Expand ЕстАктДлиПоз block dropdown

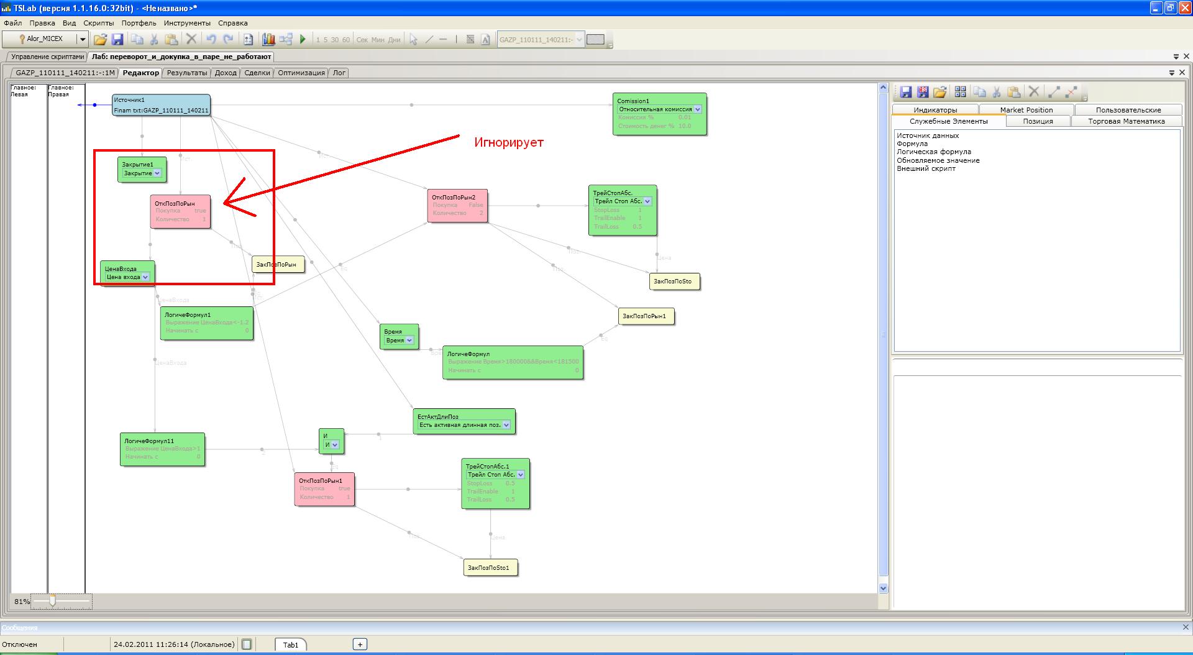point(506,425)
